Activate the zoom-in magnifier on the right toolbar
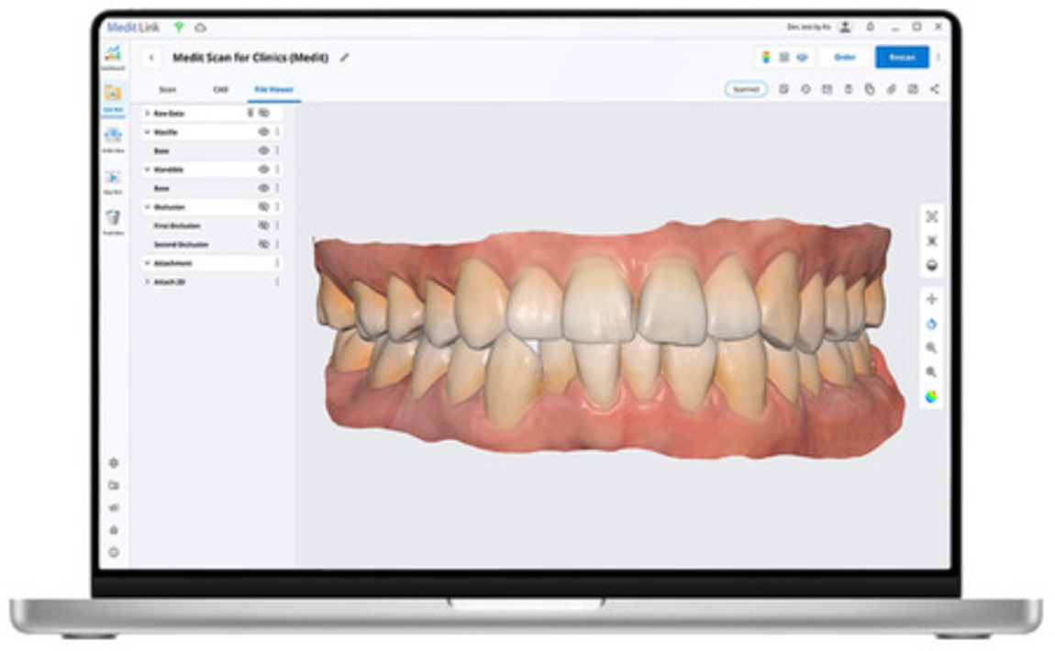Viewport: 1055px width, 651px height. point(931,345)
